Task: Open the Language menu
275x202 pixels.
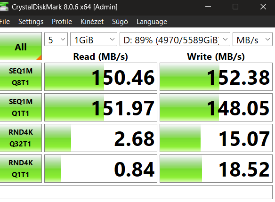Action: pos(152,22)
